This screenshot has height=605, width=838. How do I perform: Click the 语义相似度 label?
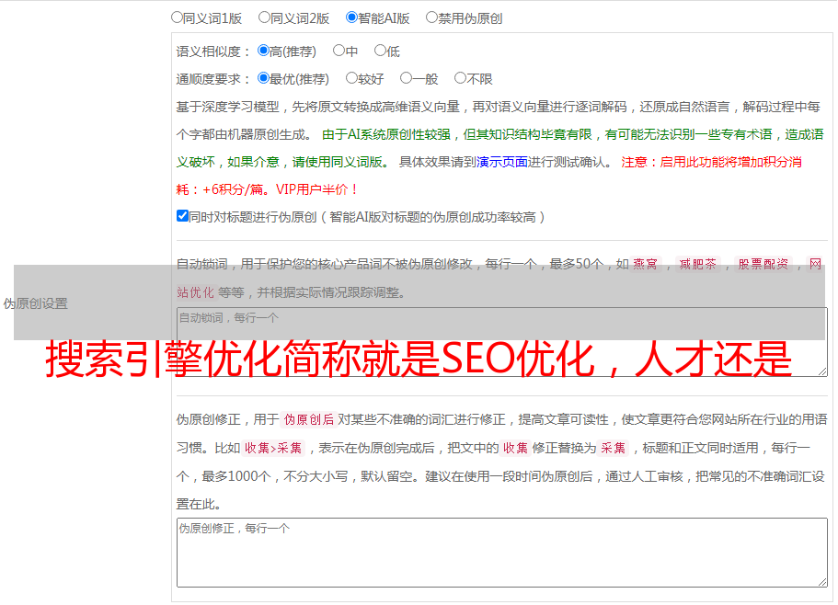(x=213, y=51)
